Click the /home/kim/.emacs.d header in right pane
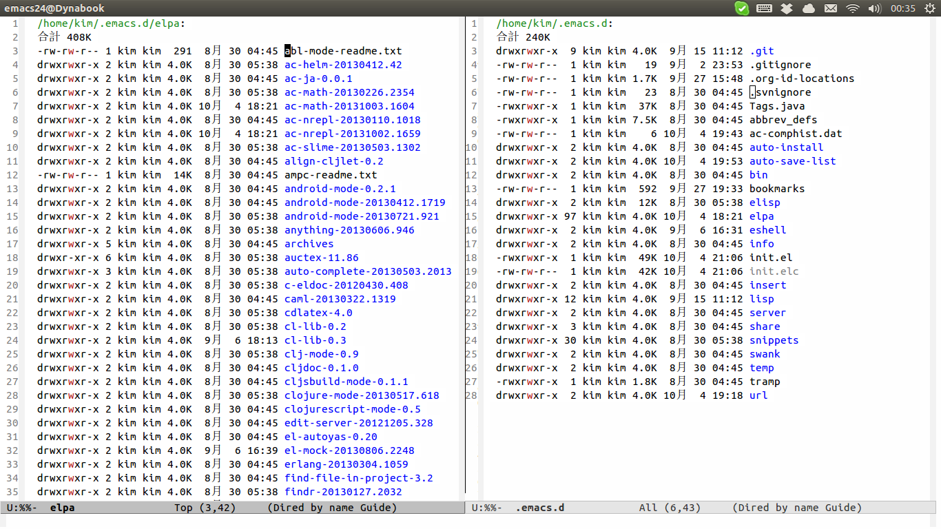Image resolution: width=941 pixels, height=529 pixels. (x=552, y=23)
